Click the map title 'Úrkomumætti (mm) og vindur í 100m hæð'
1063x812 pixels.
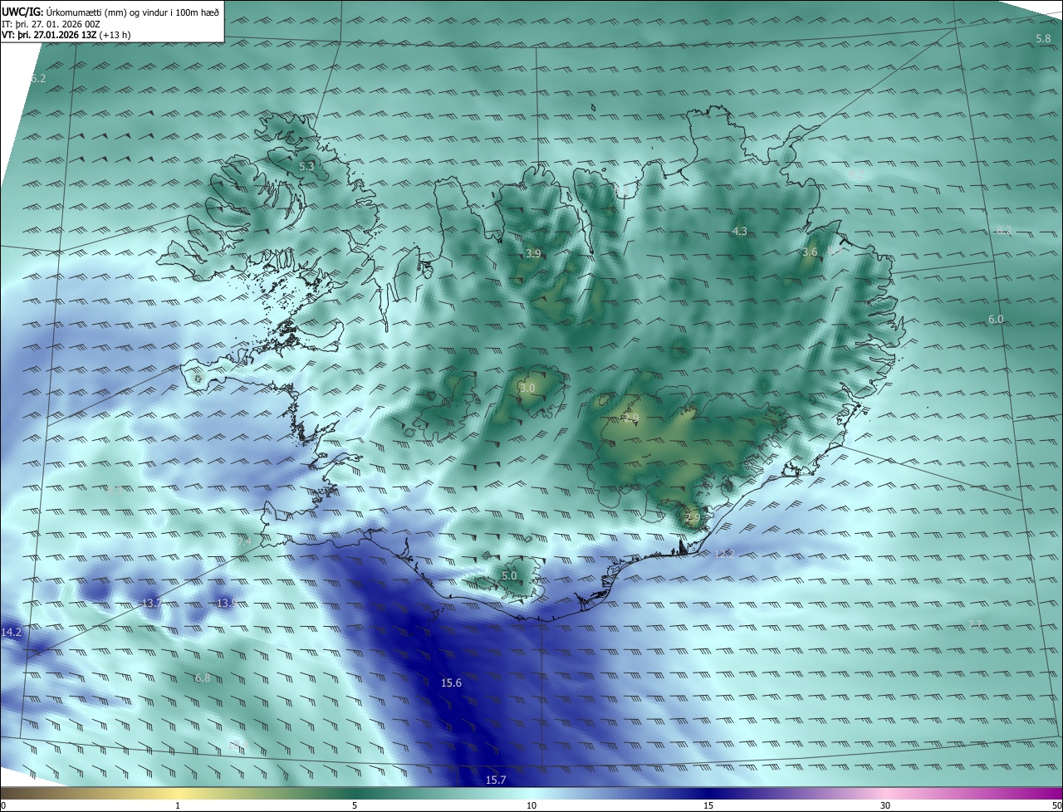(133, 12)
